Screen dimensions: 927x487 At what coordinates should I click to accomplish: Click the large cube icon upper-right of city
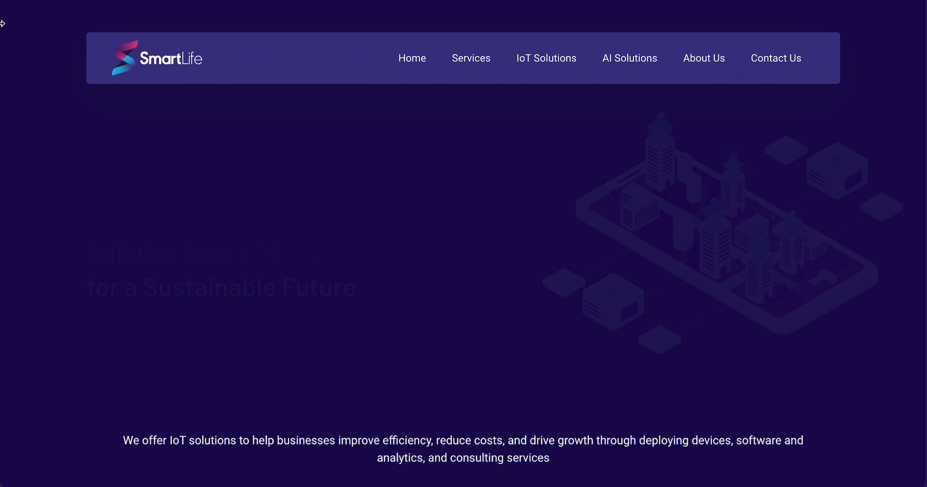click(837, 171)
